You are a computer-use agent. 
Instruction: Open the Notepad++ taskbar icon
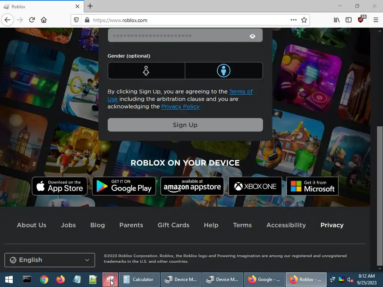coord(93,280)
